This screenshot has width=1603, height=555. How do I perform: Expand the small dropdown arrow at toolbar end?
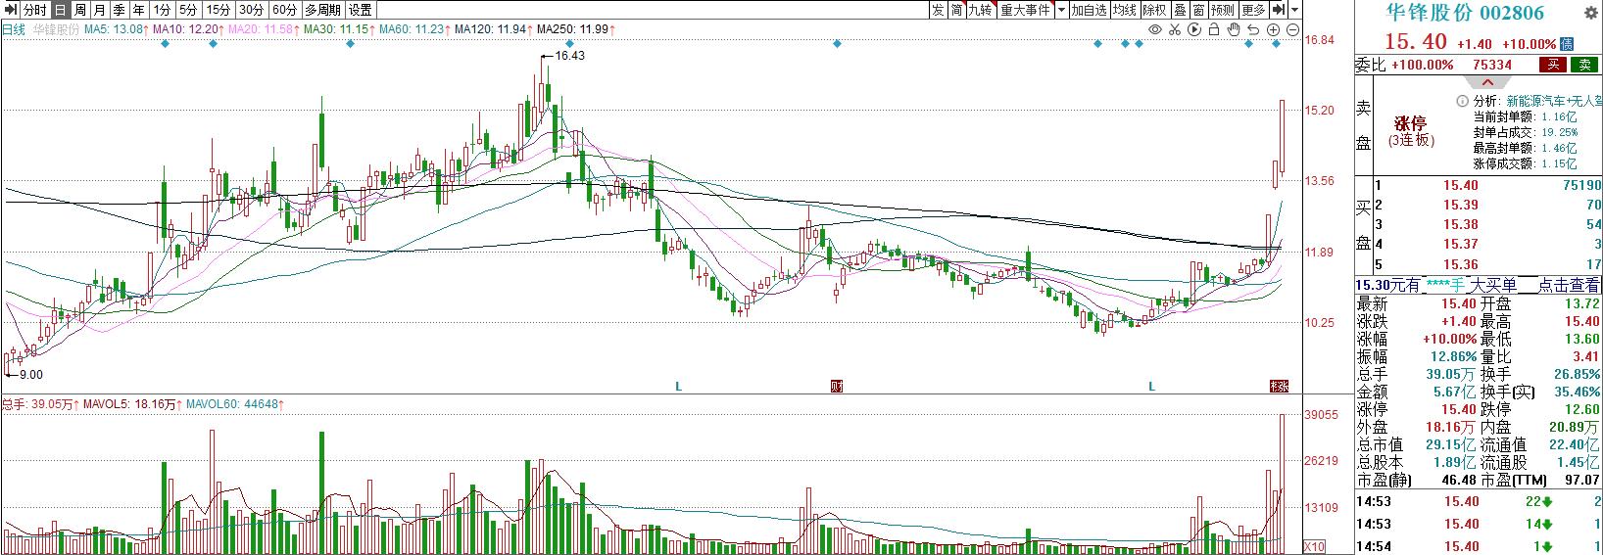[1295, 10]
